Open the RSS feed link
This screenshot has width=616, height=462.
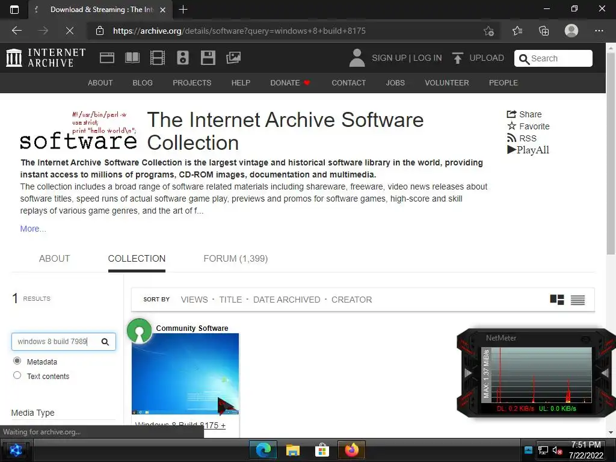522,138
